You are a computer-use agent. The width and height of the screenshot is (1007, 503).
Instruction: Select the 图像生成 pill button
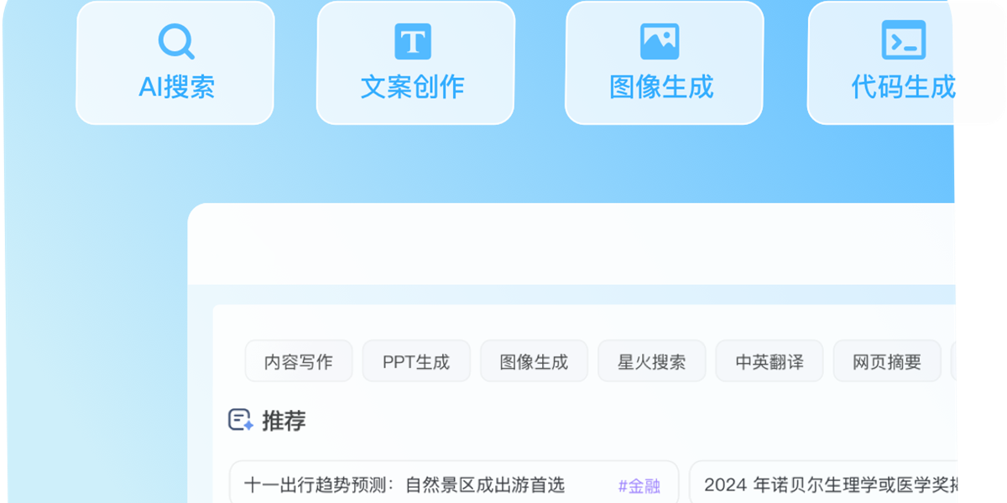point(534,360)
